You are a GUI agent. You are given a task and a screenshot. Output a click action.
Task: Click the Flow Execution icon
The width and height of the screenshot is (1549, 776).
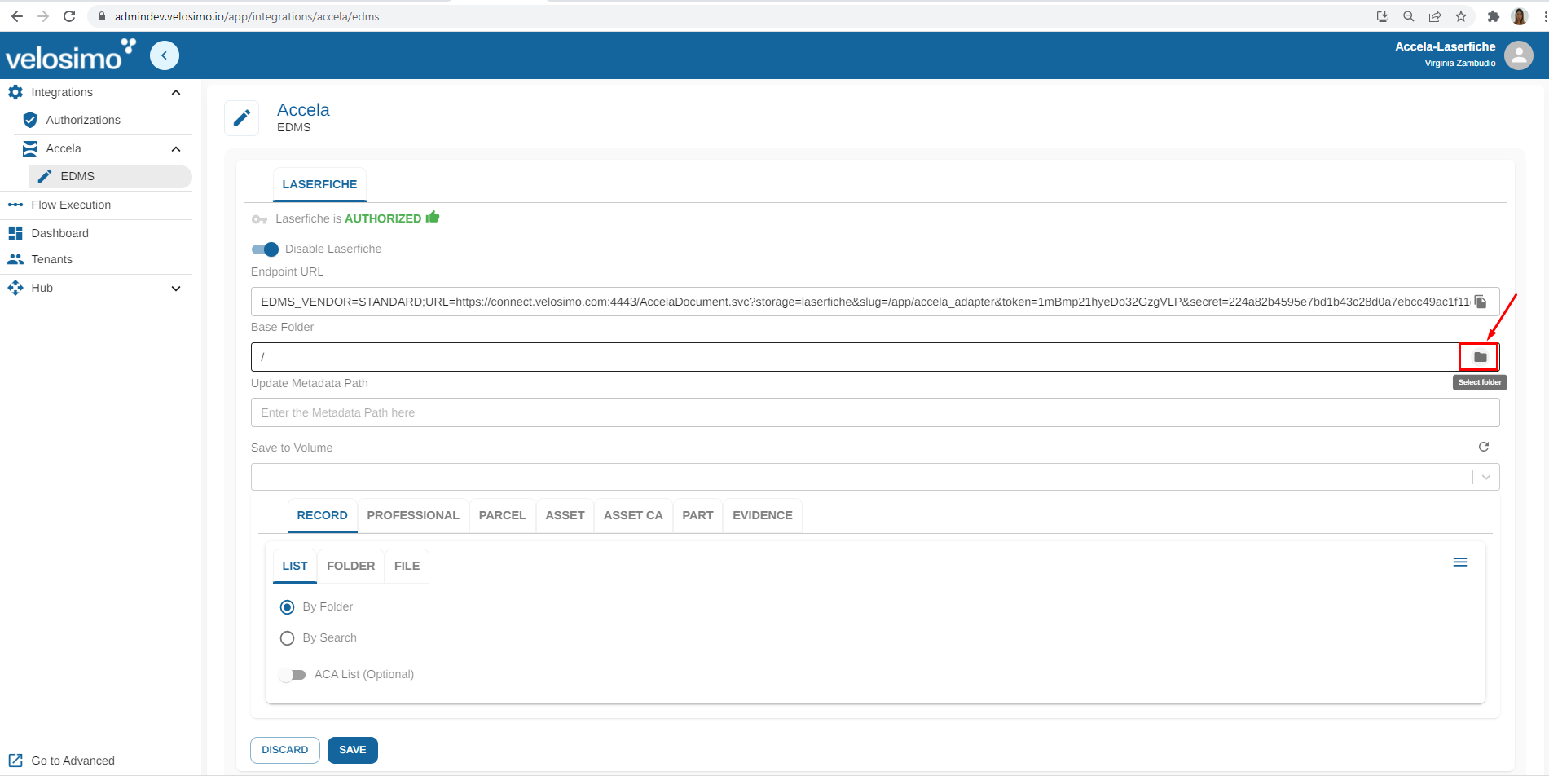point(15,205)
